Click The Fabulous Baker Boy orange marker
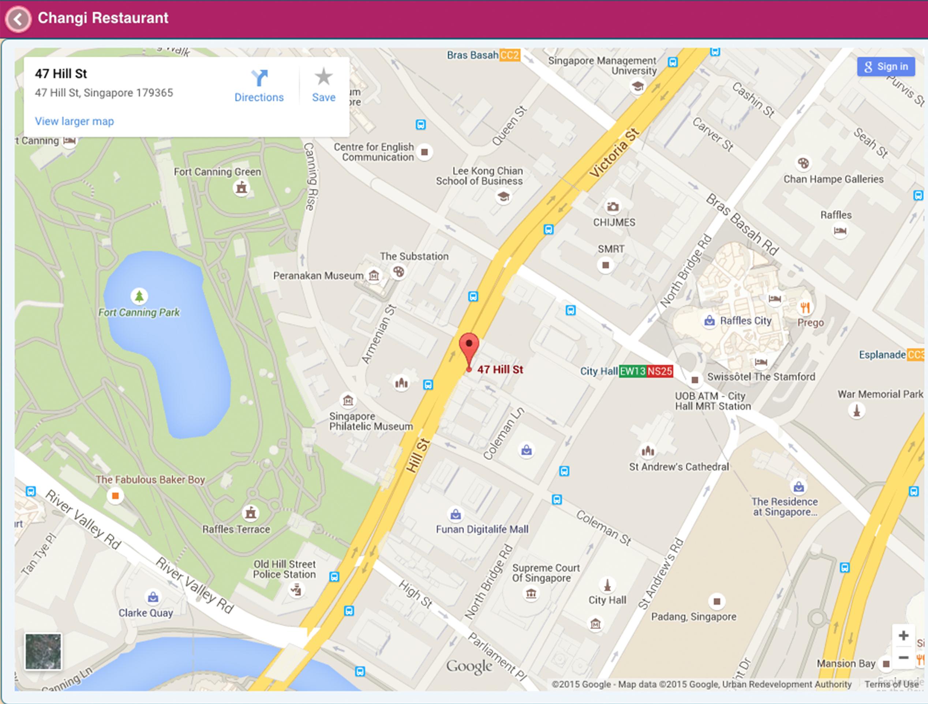Image resolution: width=928 pixels, height=704 pixels. point(115,496)
